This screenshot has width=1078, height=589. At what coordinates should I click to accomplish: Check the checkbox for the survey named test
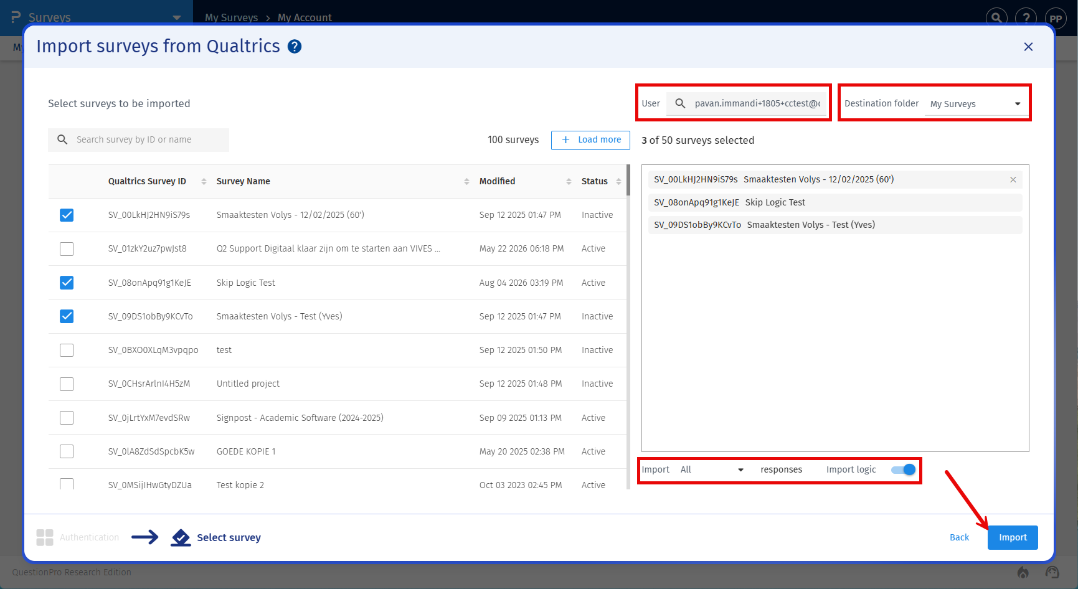click(x=67, y=350)
